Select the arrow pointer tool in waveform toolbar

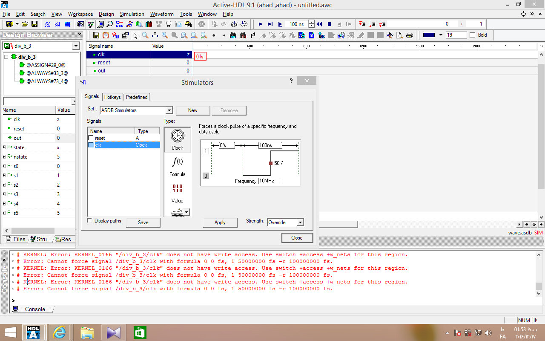135,35
